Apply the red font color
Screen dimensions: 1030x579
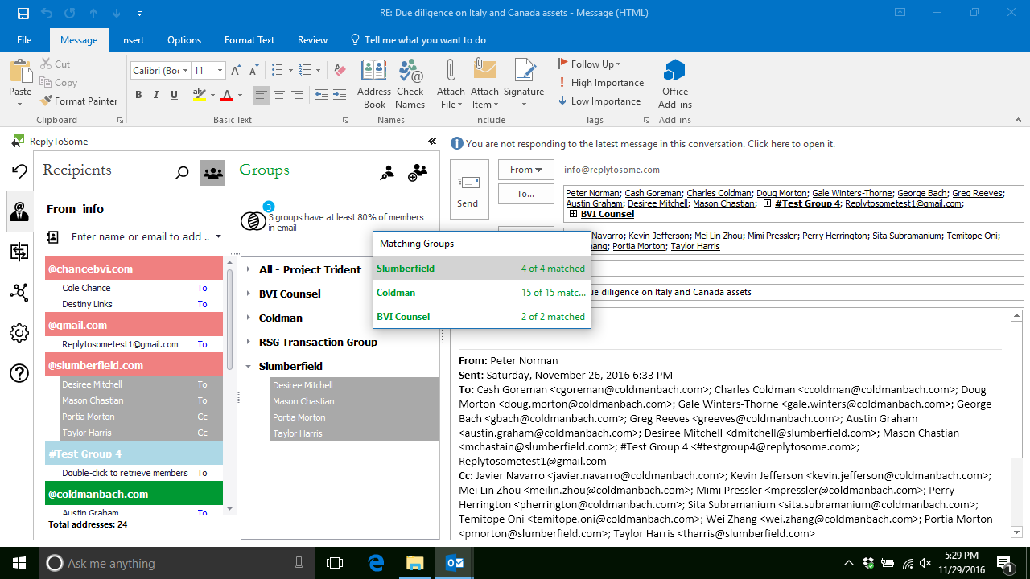coord(227,95)
